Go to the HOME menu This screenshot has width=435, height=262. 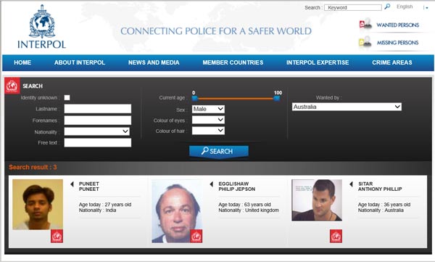pyautogui.click(x=22, y=62)
